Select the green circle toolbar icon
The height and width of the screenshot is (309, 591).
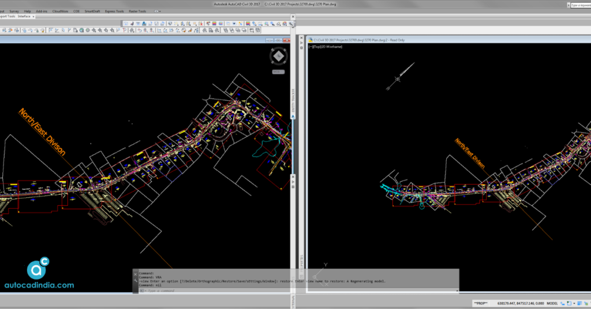click(x=88, y=30)
